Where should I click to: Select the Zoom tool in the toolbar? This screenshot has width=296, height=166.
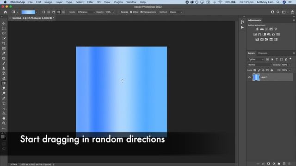tap(4, 123)
